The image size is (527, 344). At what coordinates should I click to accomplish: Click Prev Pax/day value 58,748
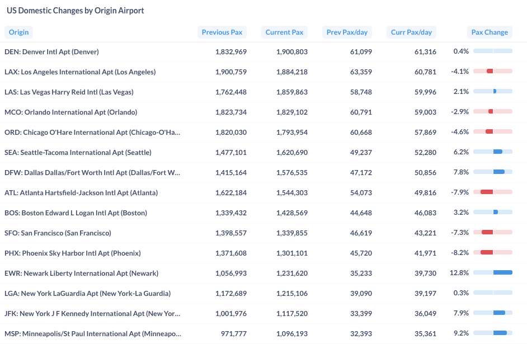[361, 92]
